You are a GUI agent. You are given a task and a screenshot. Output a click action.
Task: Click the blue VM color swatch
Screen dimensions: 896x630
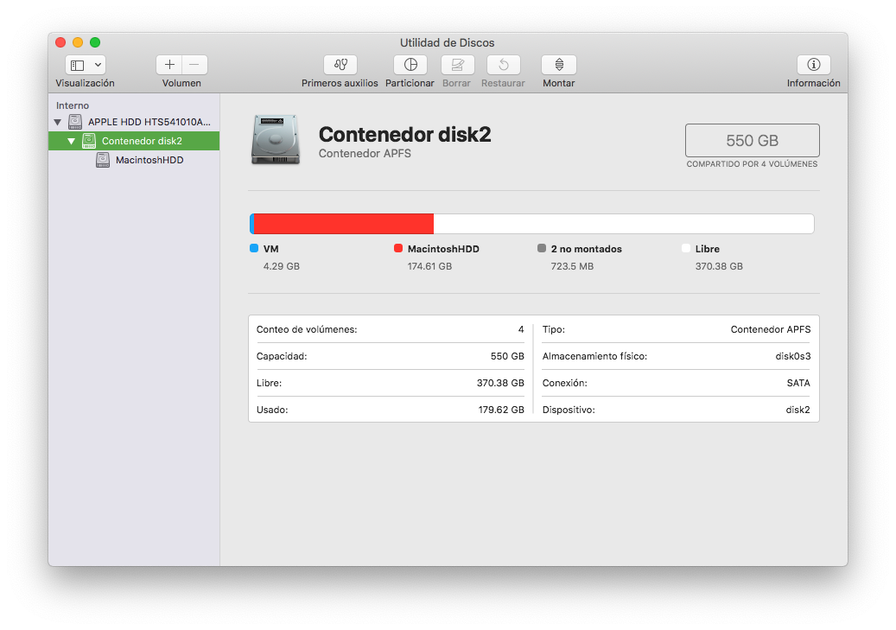[x=252, y=249]
